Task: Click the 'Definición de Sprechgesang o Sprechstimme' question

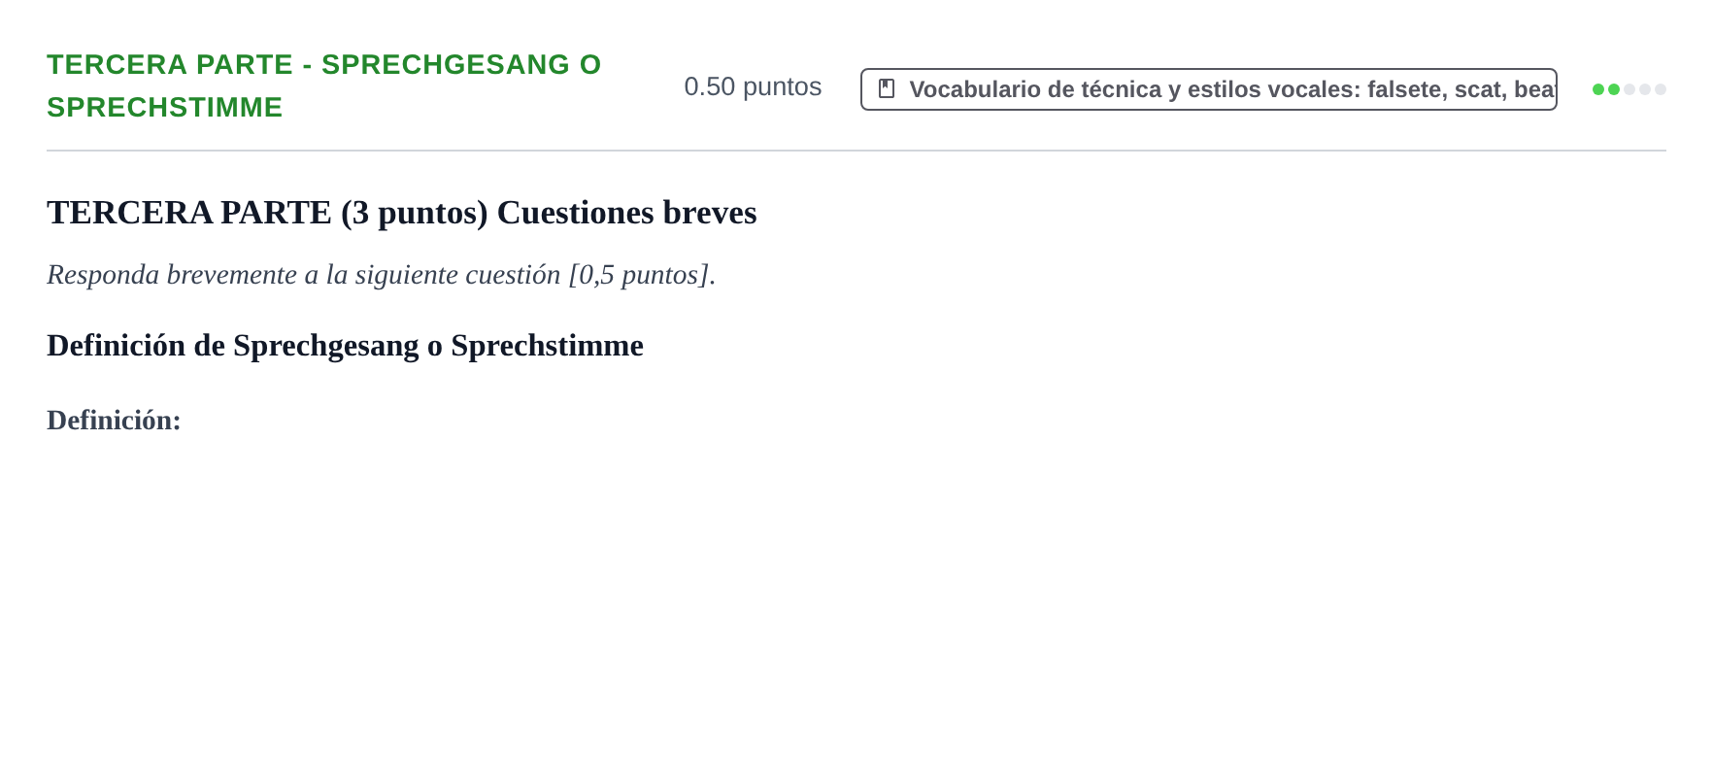Action: tap(345, 346)
